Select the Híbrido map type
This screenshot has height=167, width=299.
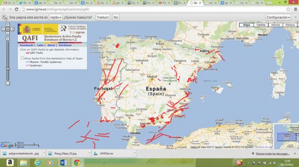275,25
